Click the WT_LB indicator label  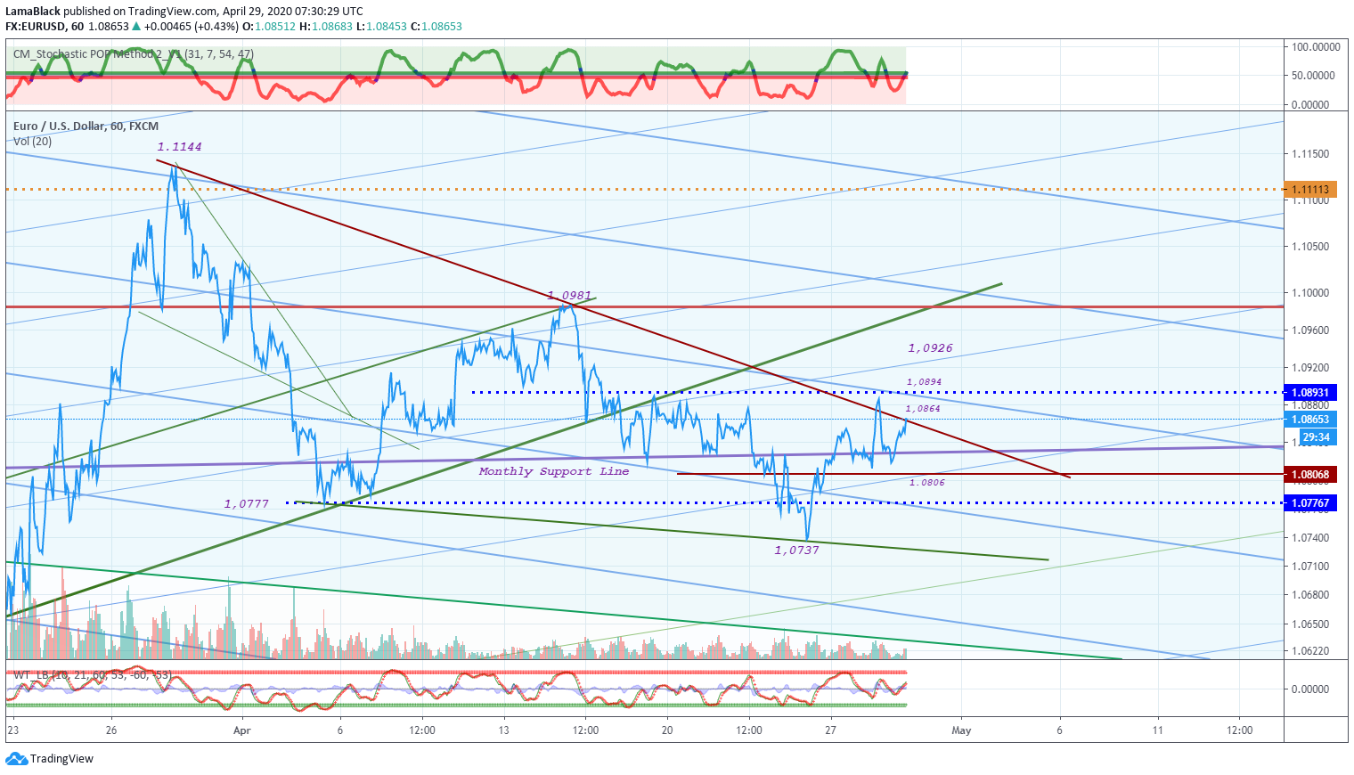tap(93, 675)
